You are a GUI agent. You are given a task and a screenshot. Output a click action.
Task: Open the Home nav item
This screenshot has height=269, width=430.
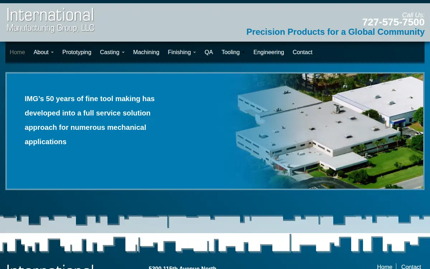pyautogui.click(x=17, y=52)
